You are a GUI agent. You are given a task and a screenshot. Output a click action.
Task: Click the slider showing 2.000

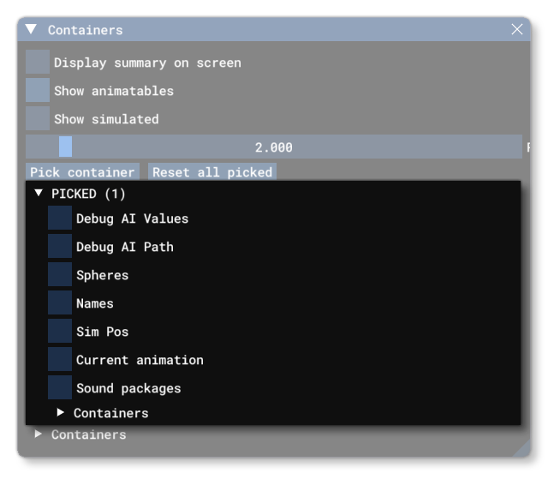pyautogui.click(x=273, y=147)
